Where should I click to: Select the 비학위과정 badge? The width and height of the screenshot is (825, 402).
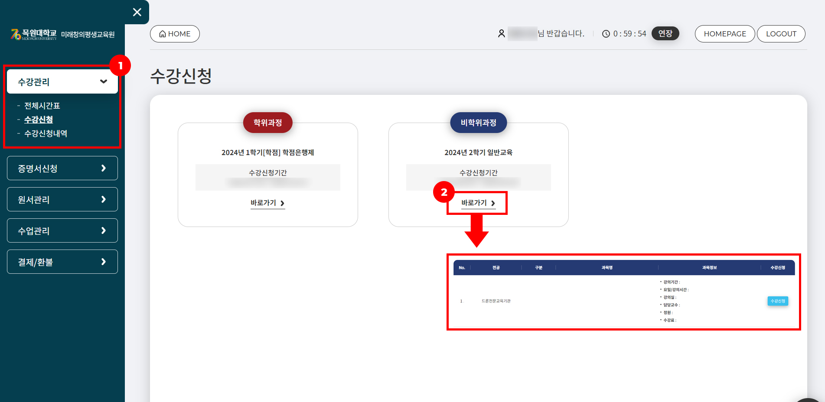point(478,123)
